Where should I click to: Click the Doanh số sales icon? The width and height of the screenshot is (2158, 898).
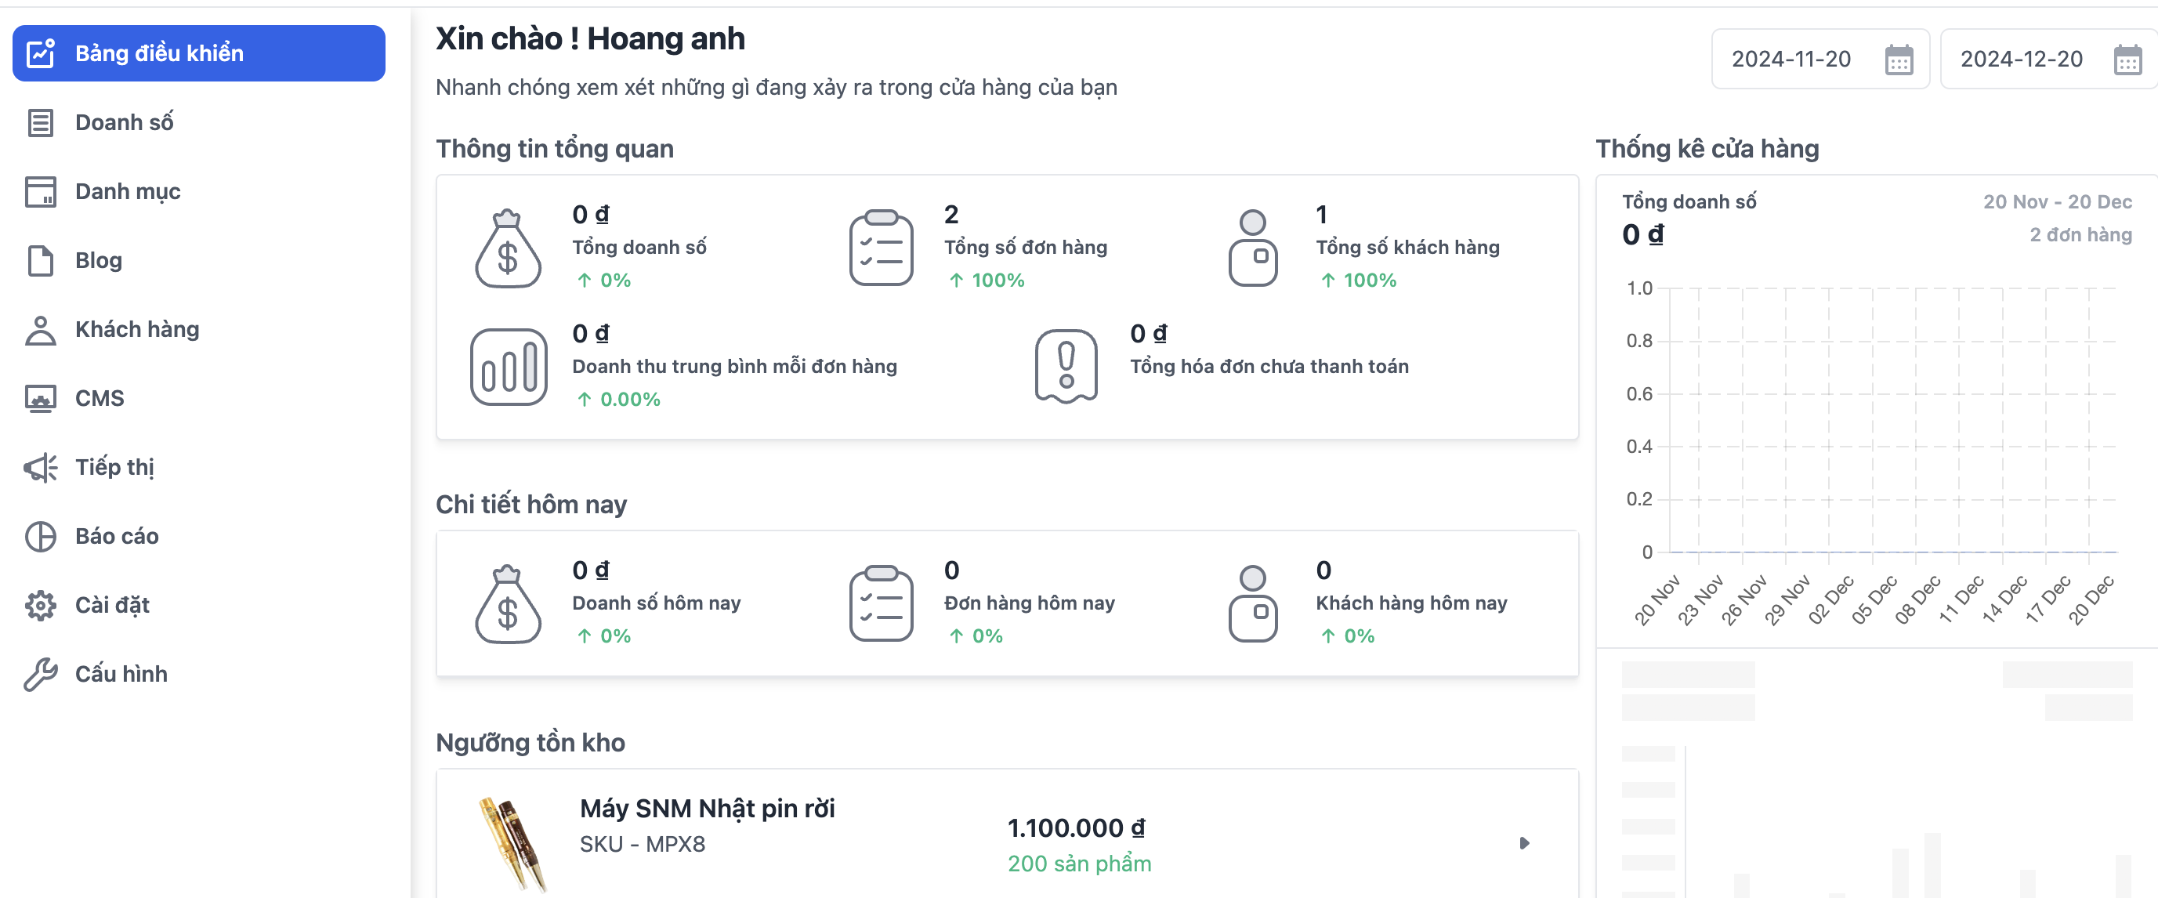40,122
